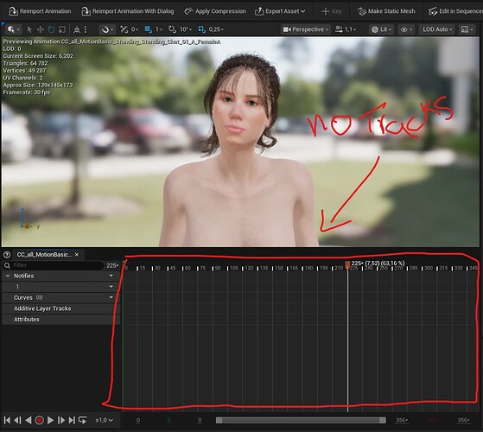Image resolution: width=483 pixels, height=432 pixels.
Task: Click the record animation button
Action: [40, 420]
